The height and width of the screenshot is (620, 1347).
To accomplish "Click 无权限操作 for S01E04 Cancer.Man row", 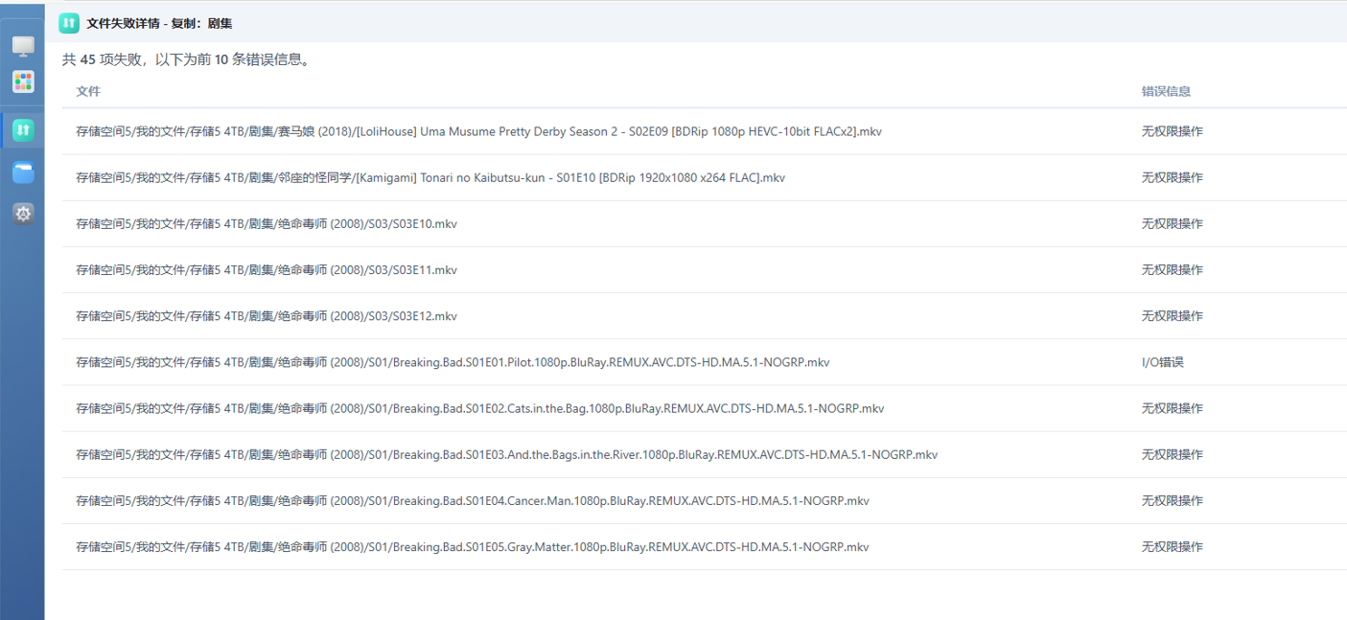I will pyautogui.click(x=1172, y=500).
